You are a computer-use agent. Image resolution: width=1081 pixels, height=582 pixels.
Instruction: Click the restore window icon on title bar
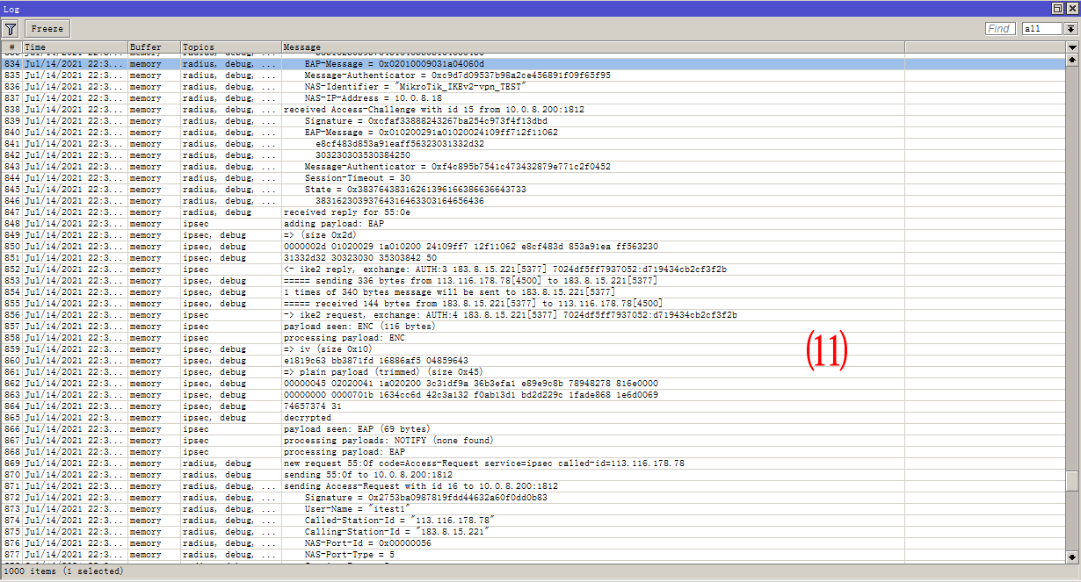point(1056,7)
